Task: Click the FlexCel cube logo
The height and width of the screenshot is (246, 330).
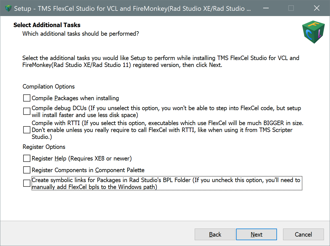Action: (313, 32)
